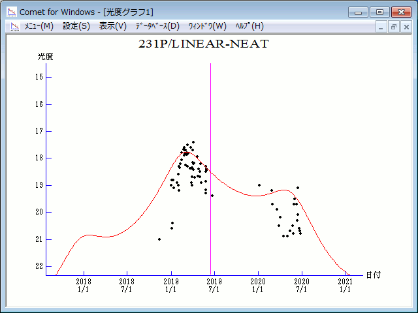Restore down the inner graph child window
Screen dimensions: 418x313
click(393, 27)
